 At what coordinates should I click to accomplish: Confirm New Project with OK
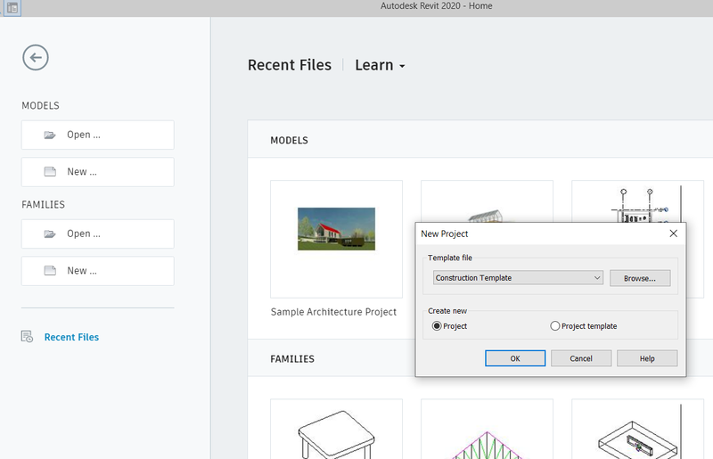[515, 358]
